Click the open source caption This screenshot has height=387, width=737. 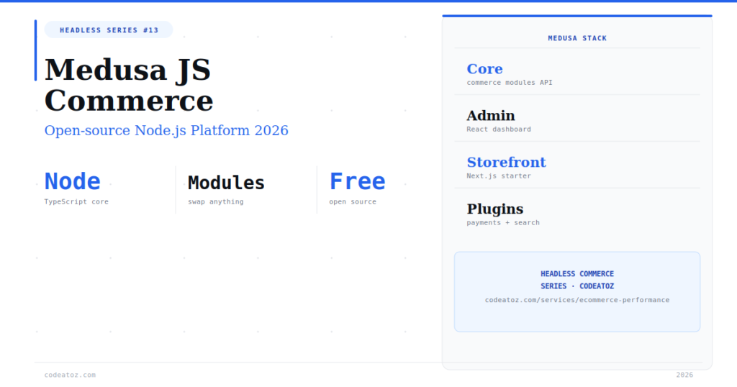coord(353,201)
